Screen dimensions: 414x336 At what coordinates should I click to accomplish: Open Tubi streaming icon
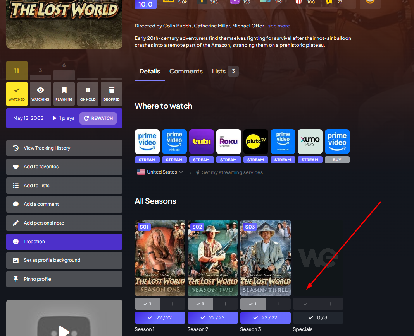click(202, 142)
